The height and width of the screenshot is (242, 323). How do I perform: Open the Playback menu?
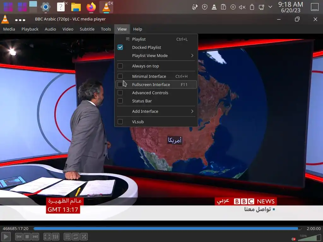click(x=30, y=29)
